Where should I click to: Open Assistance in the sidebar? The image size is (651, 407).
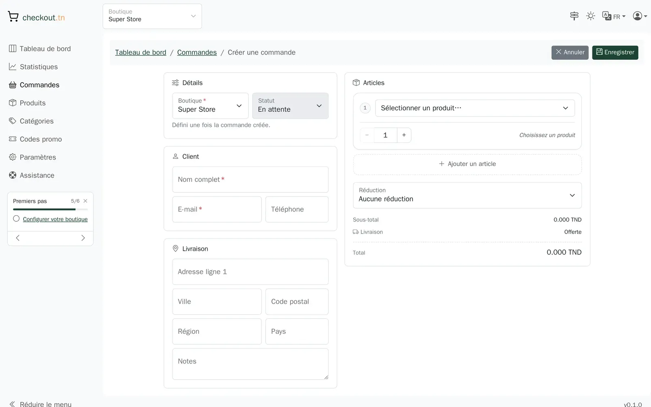(x=32, y=175)
